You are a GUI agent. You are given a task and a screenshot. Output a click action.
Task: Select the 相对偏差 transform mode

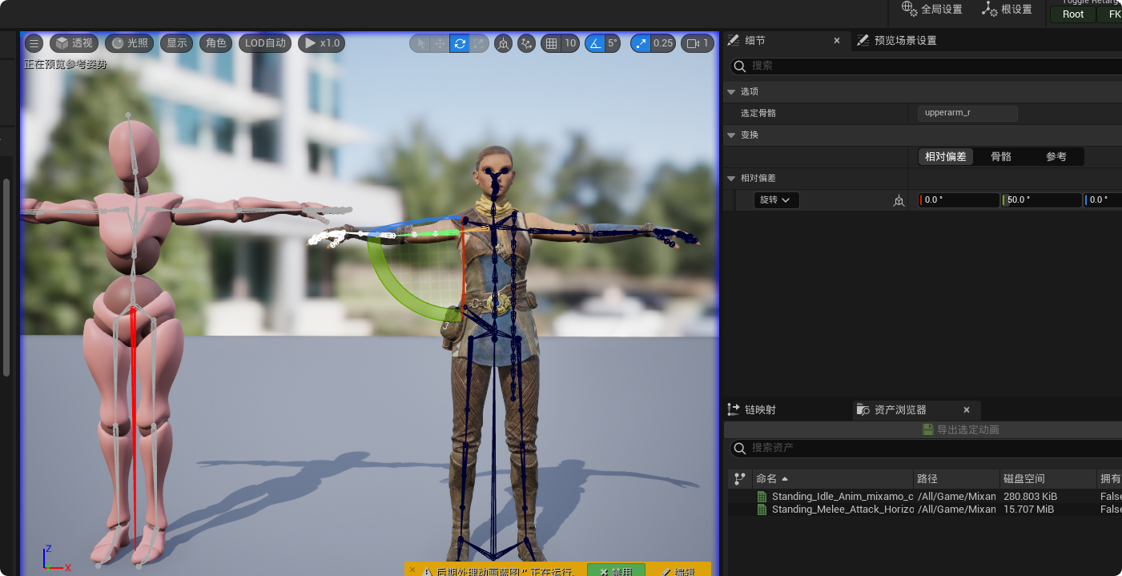coord(946,157)
